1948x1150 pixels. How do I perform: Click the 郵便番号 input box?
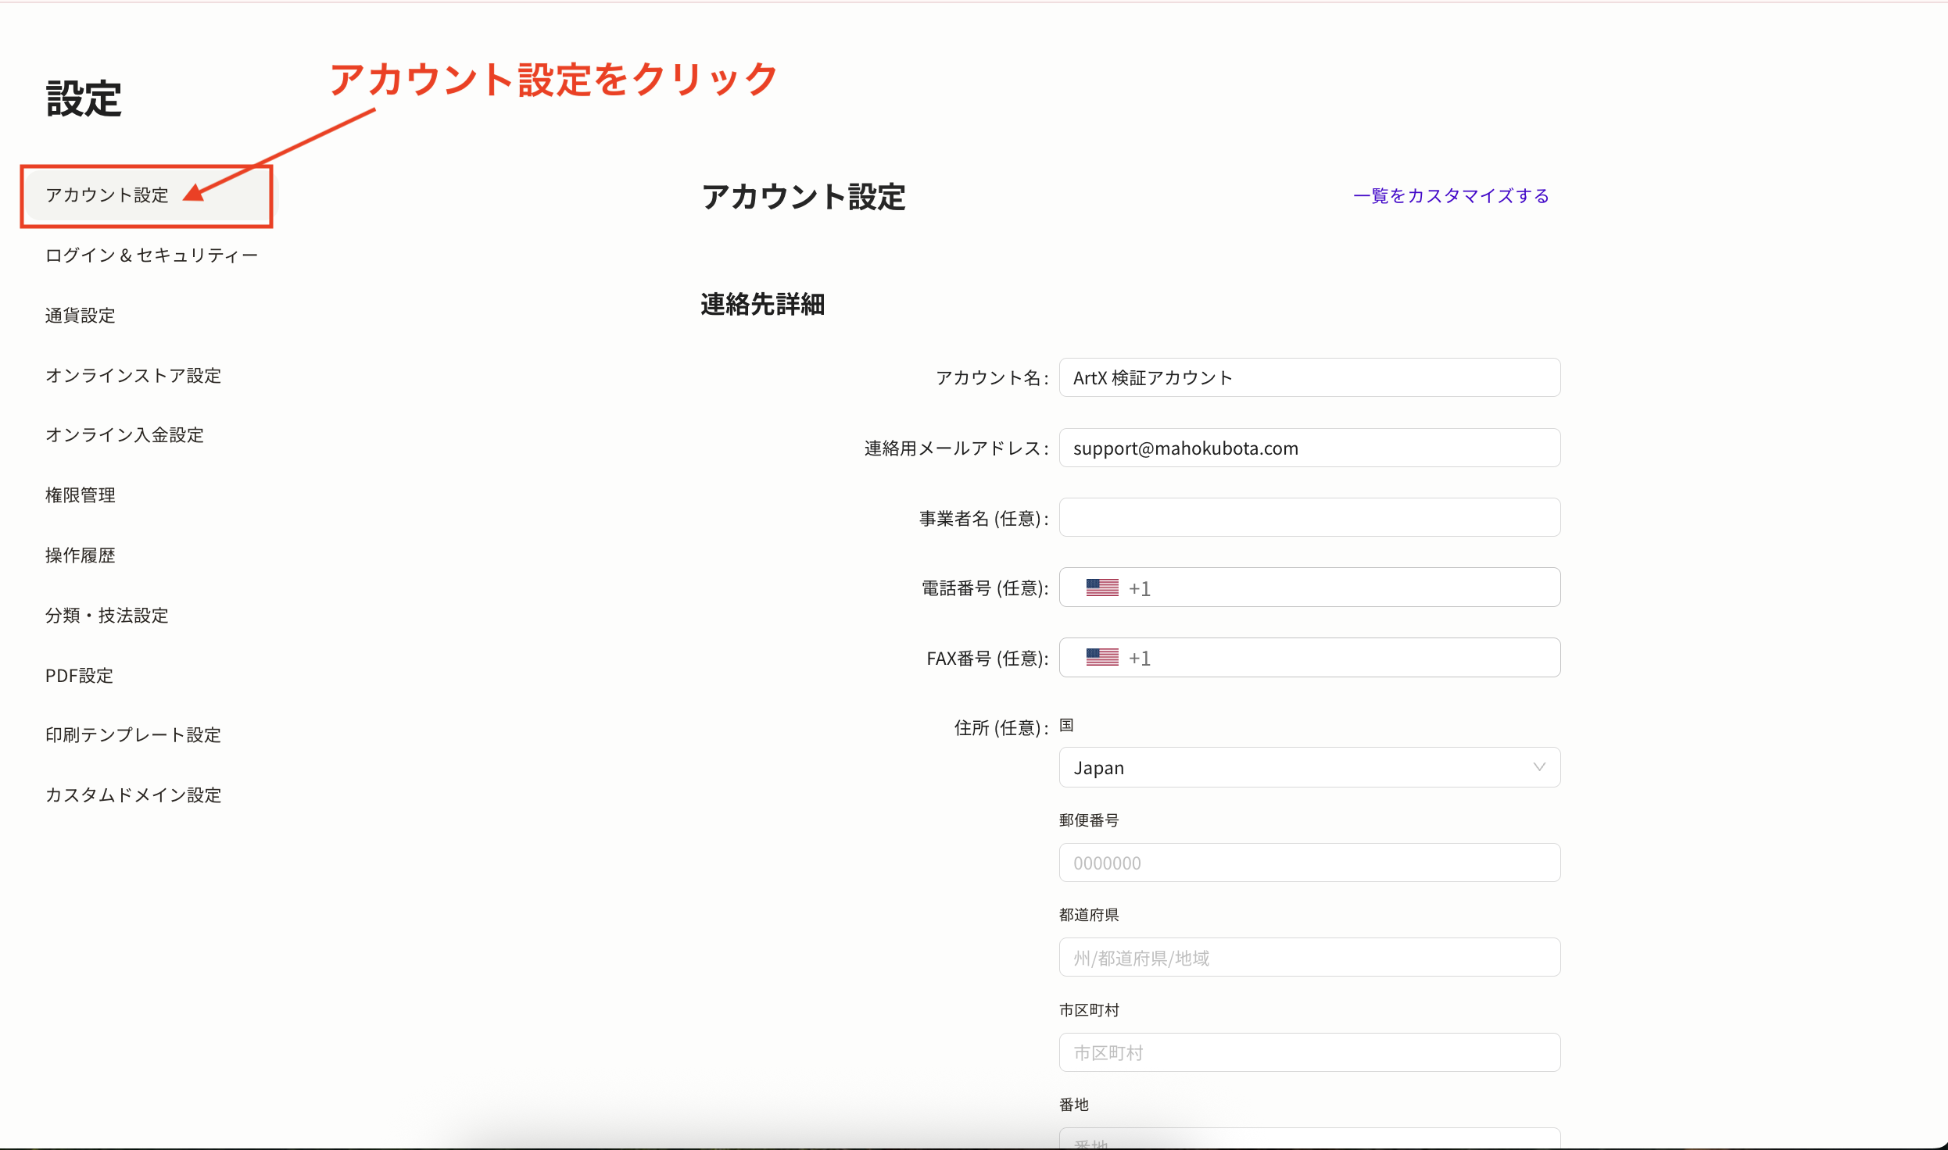(1309, 863)
